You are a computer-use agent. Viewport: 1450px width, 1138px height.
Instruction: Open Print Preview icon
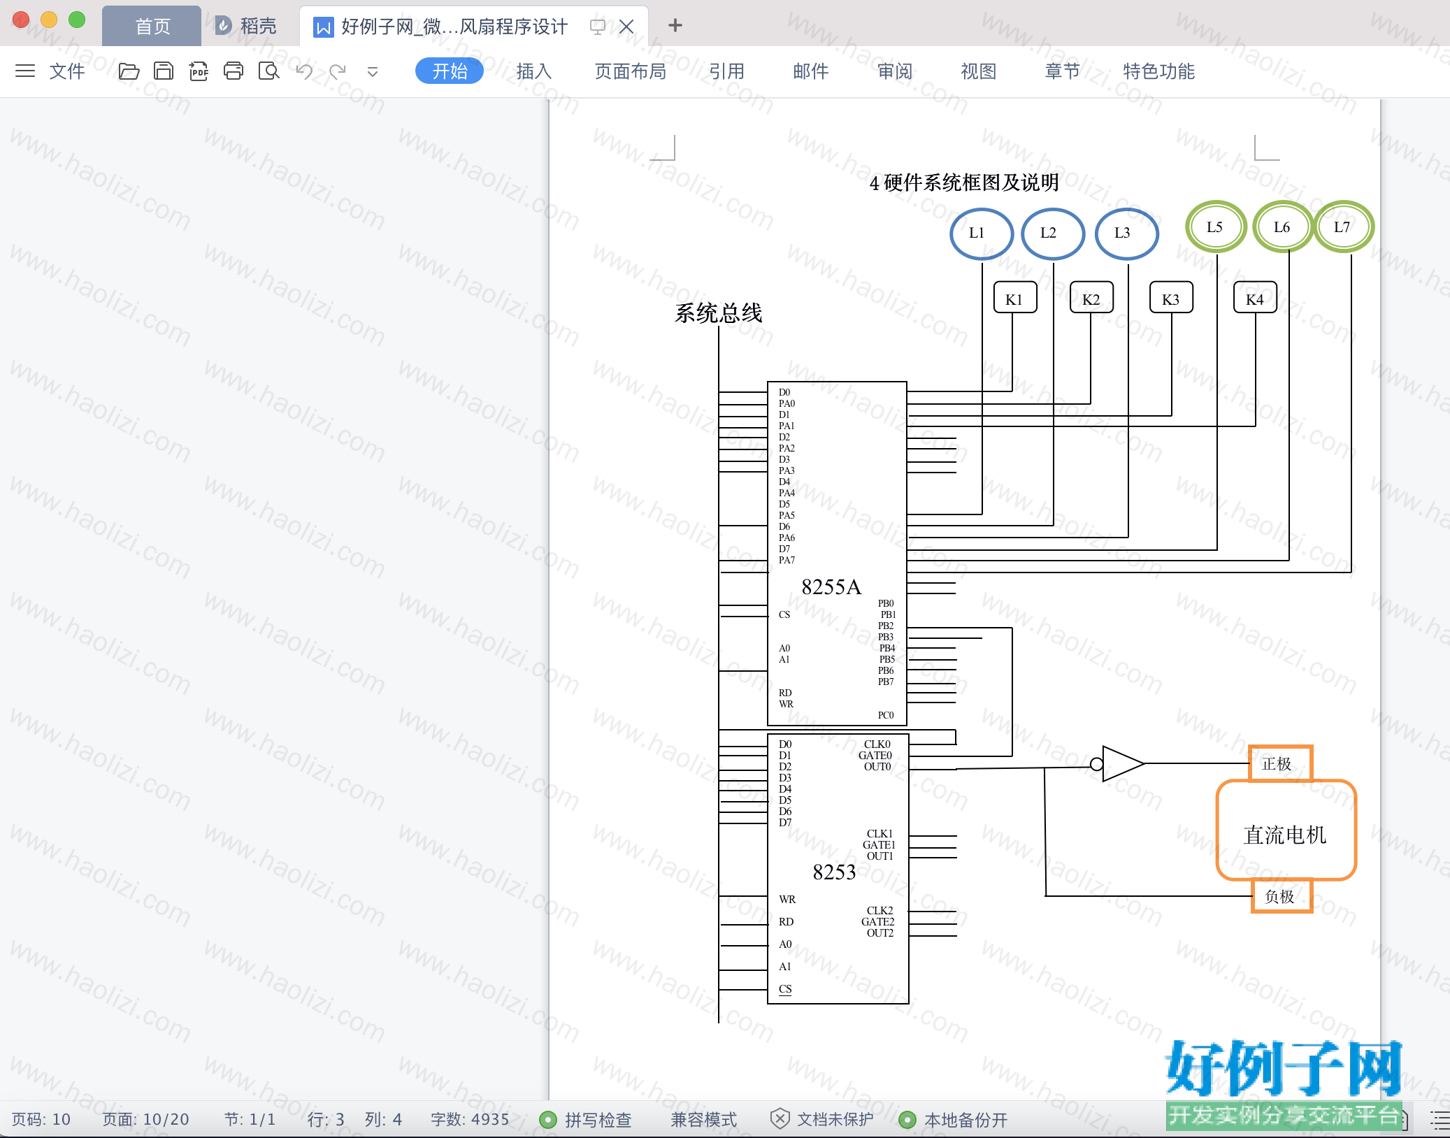click(268, 71)
